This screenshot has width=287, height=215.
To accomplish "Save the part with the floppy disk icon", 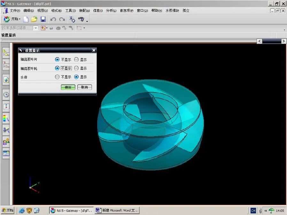I will pyautogui.click(x=43, y=19).
